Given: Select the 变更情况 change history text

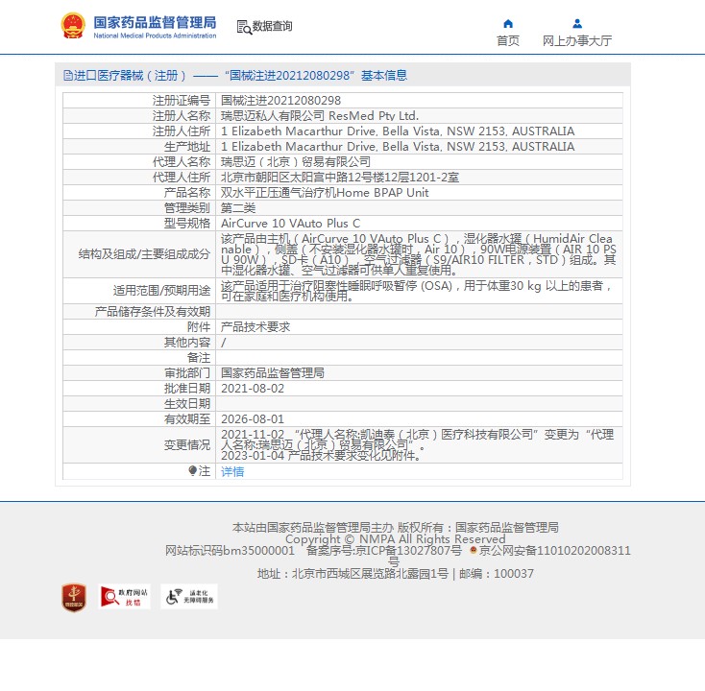Looking at the screenshot, I should tap(417, 444).
